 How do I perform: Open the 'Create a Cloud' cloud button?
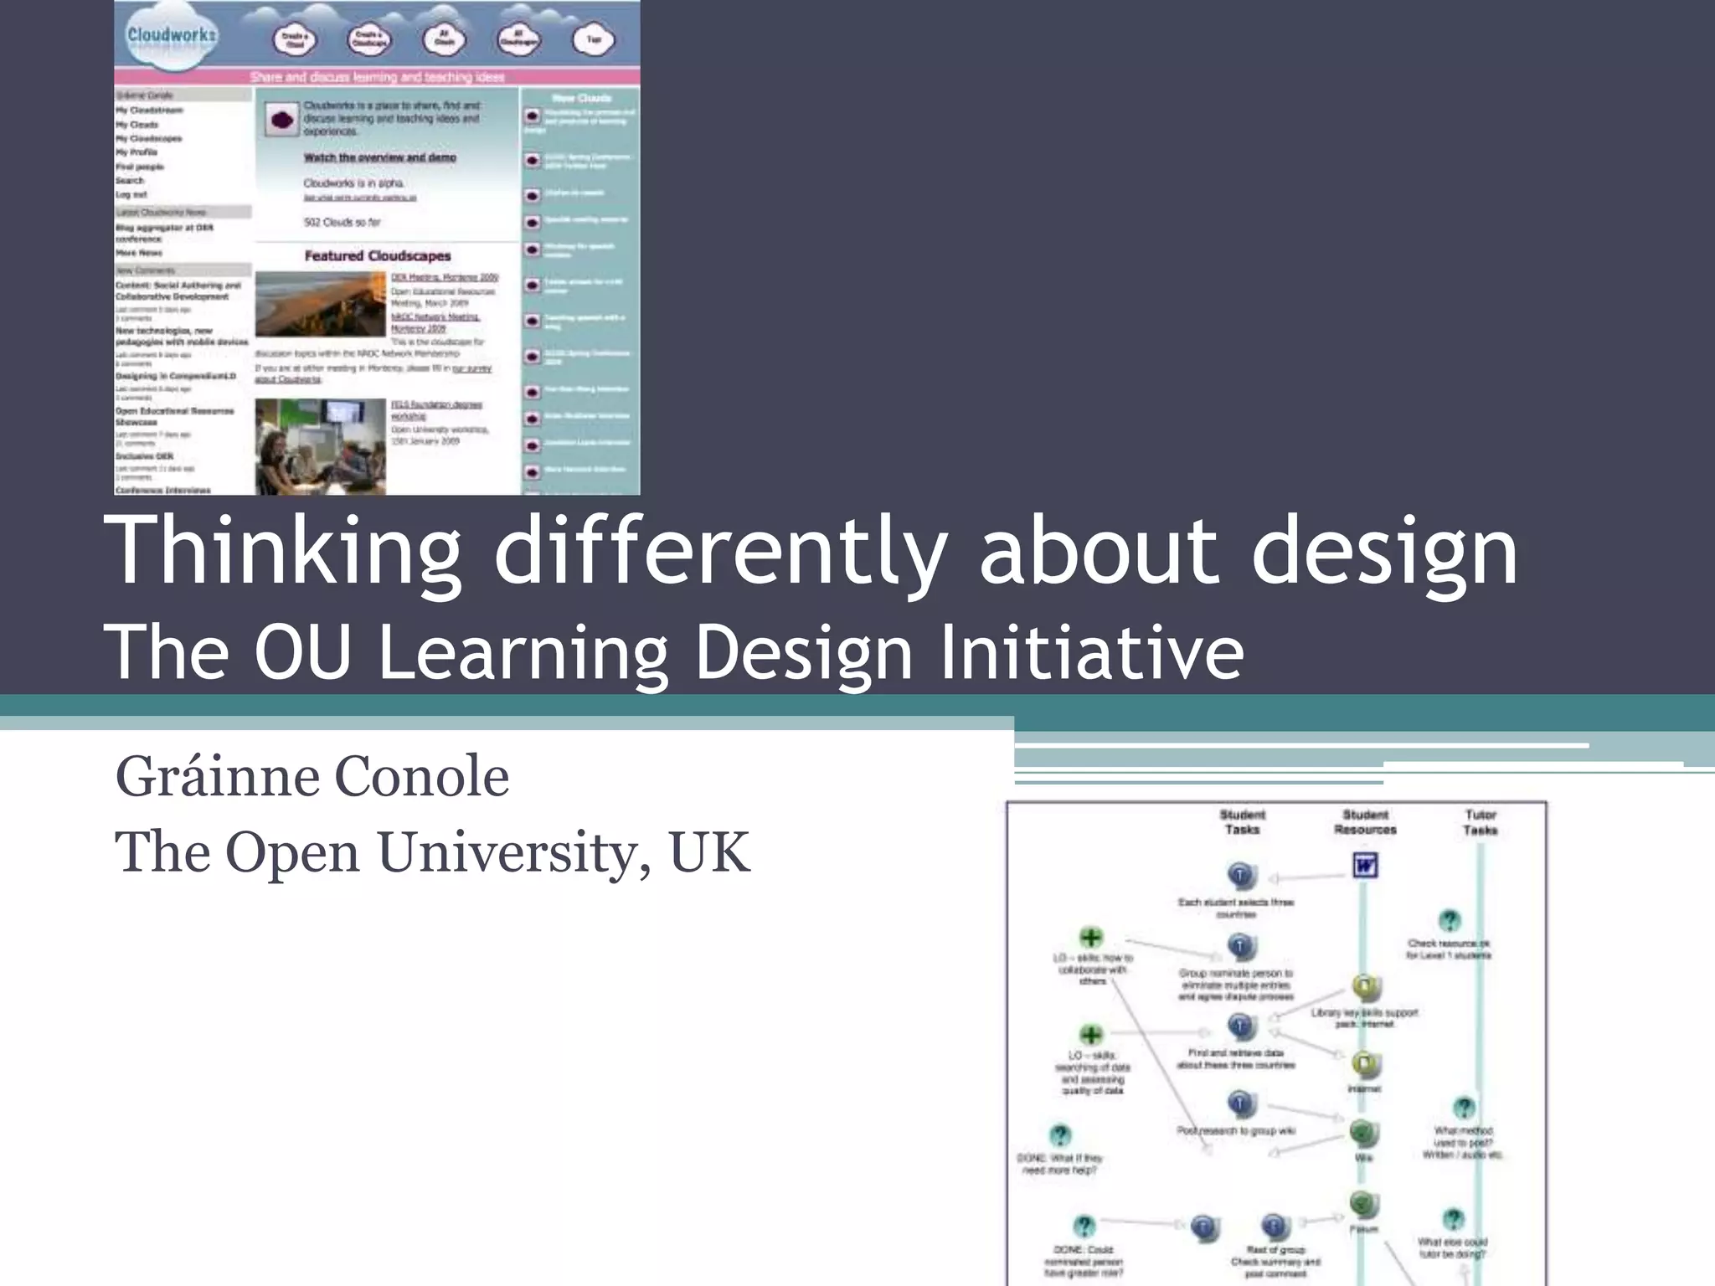(x=295, y=41)
